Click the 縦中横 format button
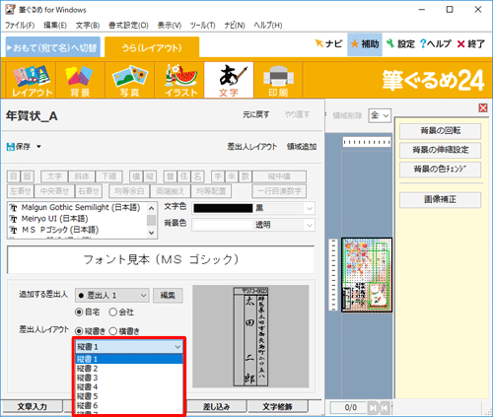This screenshot has height=417, width=493. coord(279,176)
